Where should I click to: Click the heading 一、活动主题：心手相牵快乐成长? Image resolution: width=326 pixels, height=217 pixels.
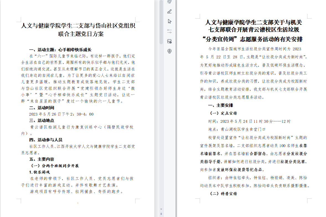tap(60, 50)
